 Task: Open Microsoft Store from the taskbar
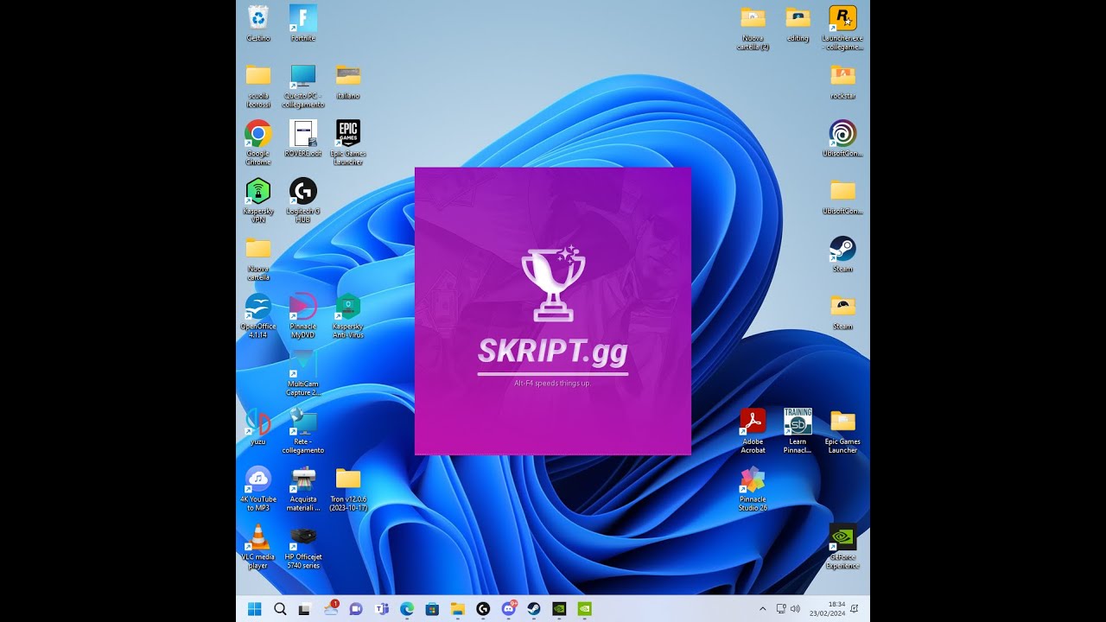tap(432, 609)
